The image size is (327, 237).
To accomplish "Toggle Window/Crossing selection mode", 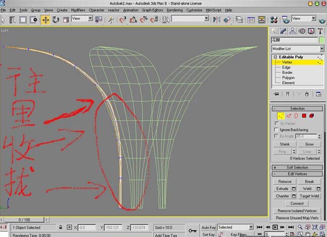I will (x=33, y=20).
